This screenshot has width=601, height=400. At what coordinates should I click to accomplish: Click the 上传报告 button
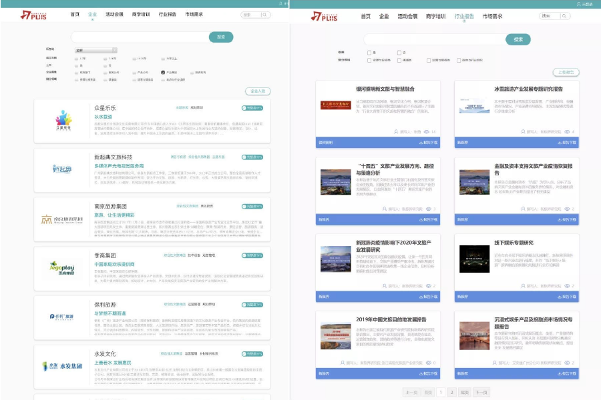(x=566, y=72)
